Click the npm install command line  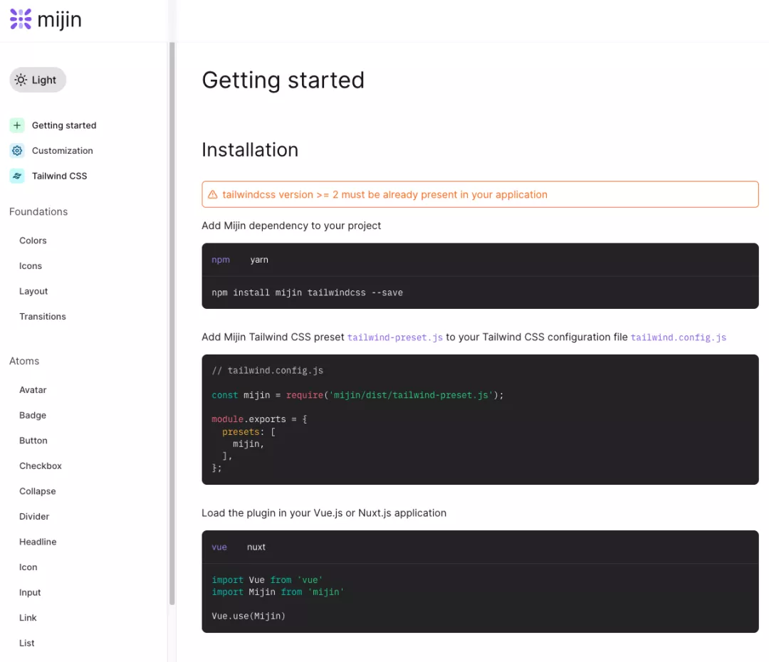click(x=307, y=293)
